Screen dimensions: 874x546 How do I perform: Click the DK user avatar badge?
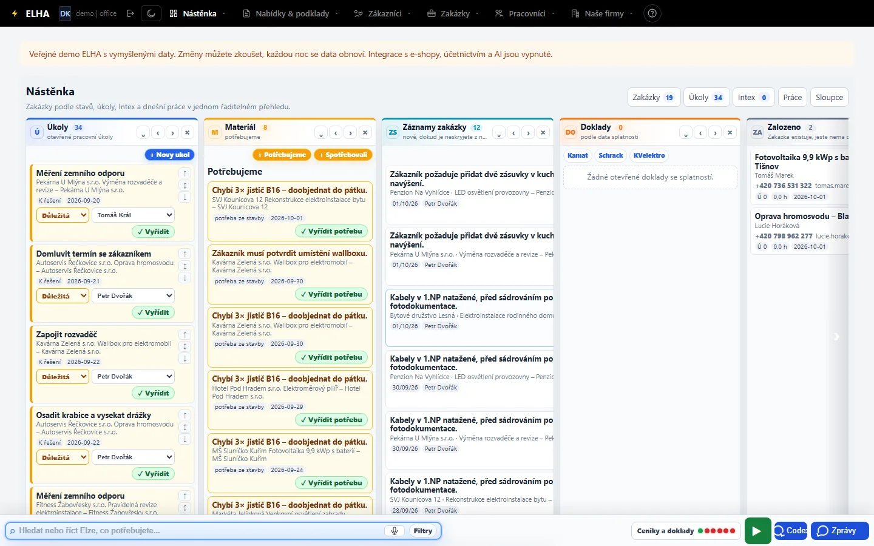point(65,13)
